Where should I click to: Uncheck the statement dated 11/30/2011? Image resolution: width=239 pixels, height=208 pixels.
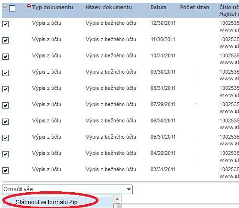5,40
